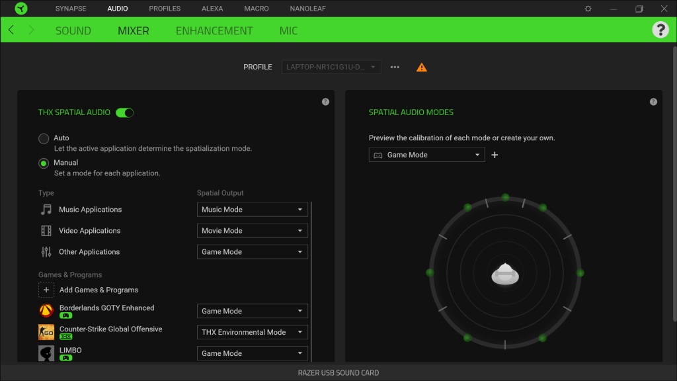Click the large help question mark
The image size is (677, 381).
tap(660, 30)
